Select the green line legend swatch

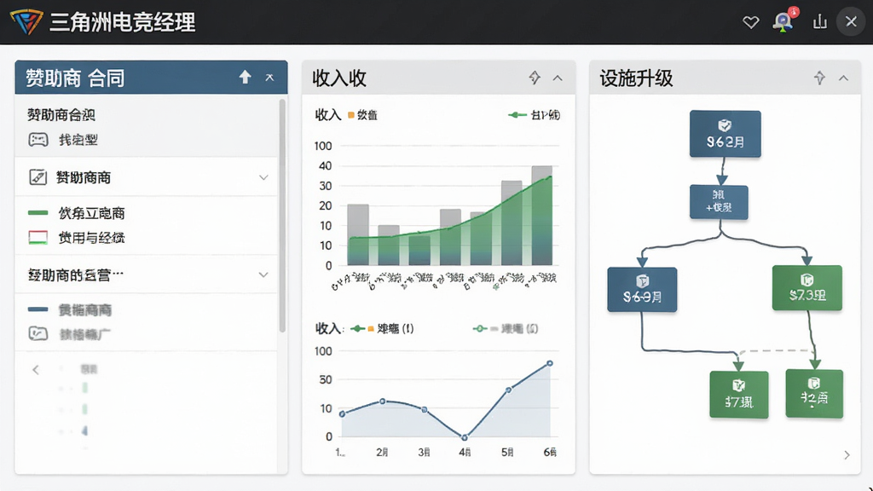point(38,212)
